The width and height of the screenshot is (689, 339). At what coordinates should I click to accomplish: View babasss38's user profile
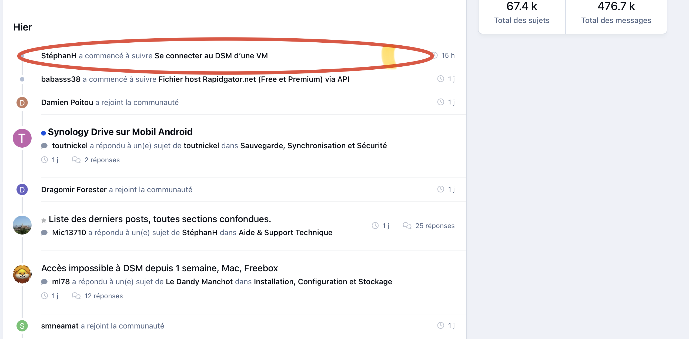pos(61,79)
